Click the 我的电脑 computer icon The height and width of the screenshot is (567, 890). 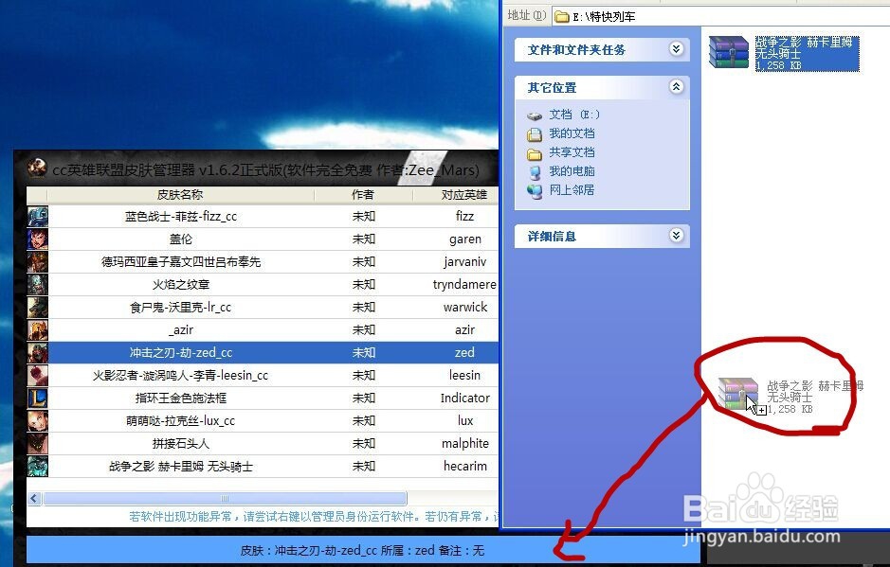[535, 172]
